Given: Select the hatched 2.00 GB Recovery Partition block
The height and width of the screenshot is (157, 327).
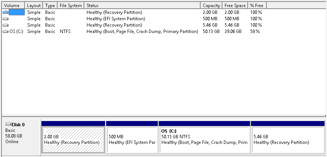Looking at the screenshot, I should point(73,139).
